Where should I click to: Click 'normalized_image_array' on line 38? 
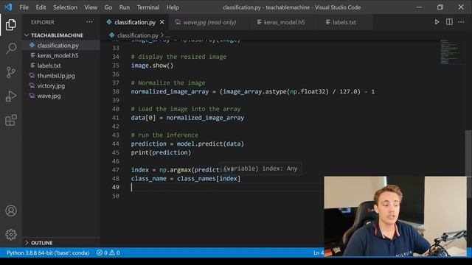click(x=170, y=91)
